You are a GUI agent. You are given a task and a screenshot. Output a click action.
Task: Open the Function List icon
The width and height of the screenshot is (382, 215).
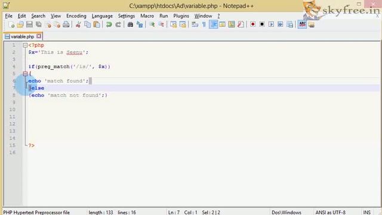click(x=241, y=24)
